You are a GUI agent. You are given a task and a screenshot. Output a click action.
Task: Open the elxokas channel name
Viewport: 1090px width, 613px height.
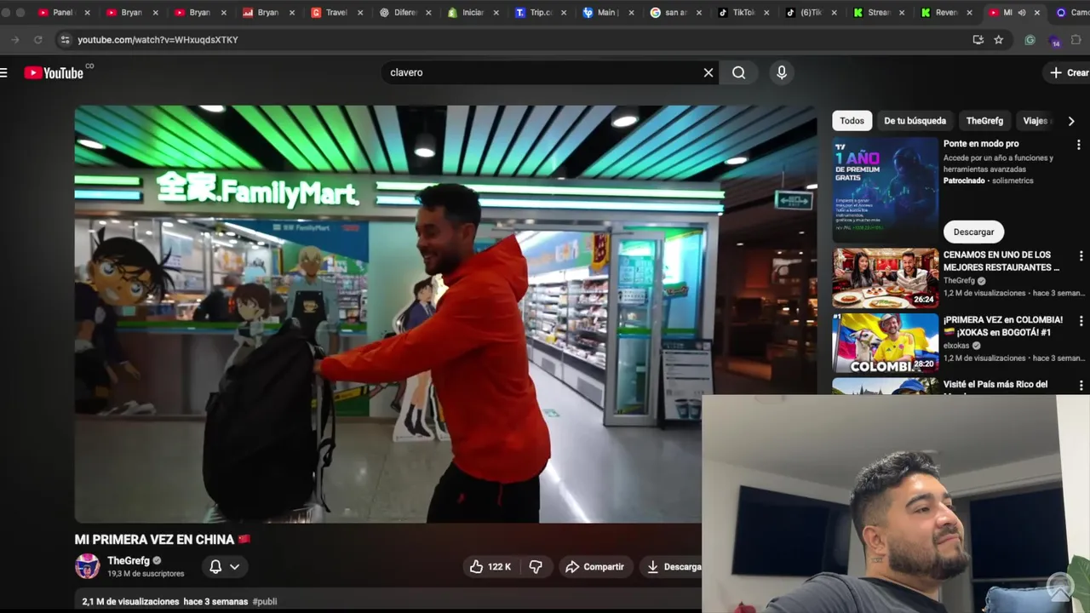click(x=958, y=346)
